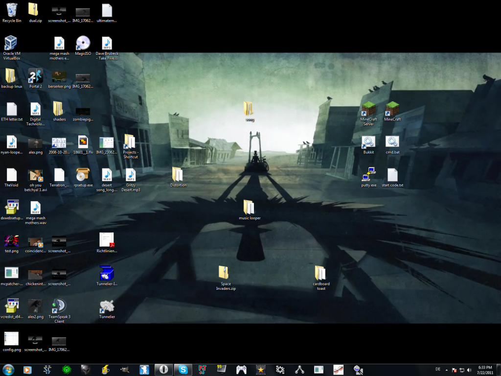This screenshot has width=501, height=376.
Task: Select the vcredist_x64... installer
Action: (12, 309)
